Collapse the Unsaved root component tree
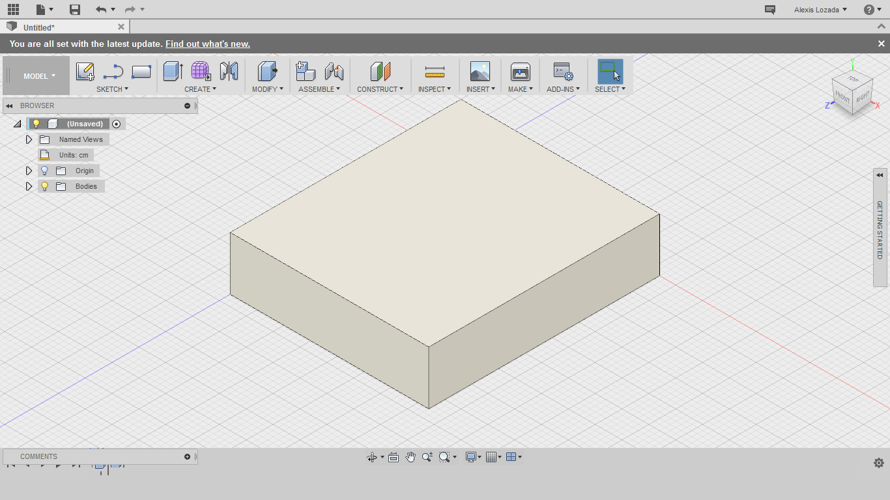The height and width of the screenshot is (500, 890). click(18, 124)
